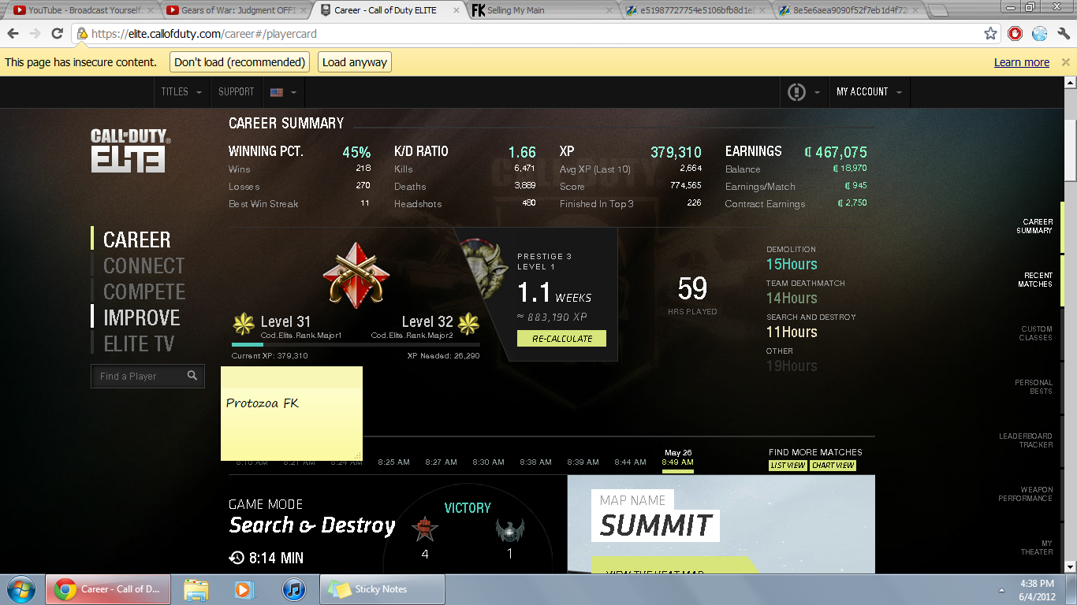Reload the page with refresh icon
Viewport: 1077px width, 605px height.
pyautogui.click(x=57, y=34)
